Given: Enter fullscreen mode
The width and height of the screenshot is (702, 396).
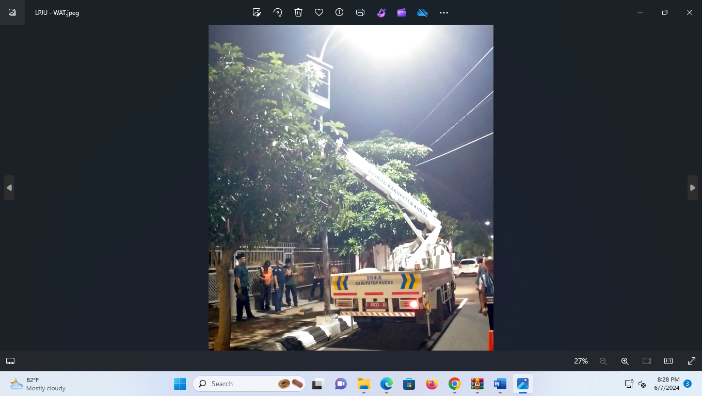Looking at the screenshot, I should tap(691, 361).
